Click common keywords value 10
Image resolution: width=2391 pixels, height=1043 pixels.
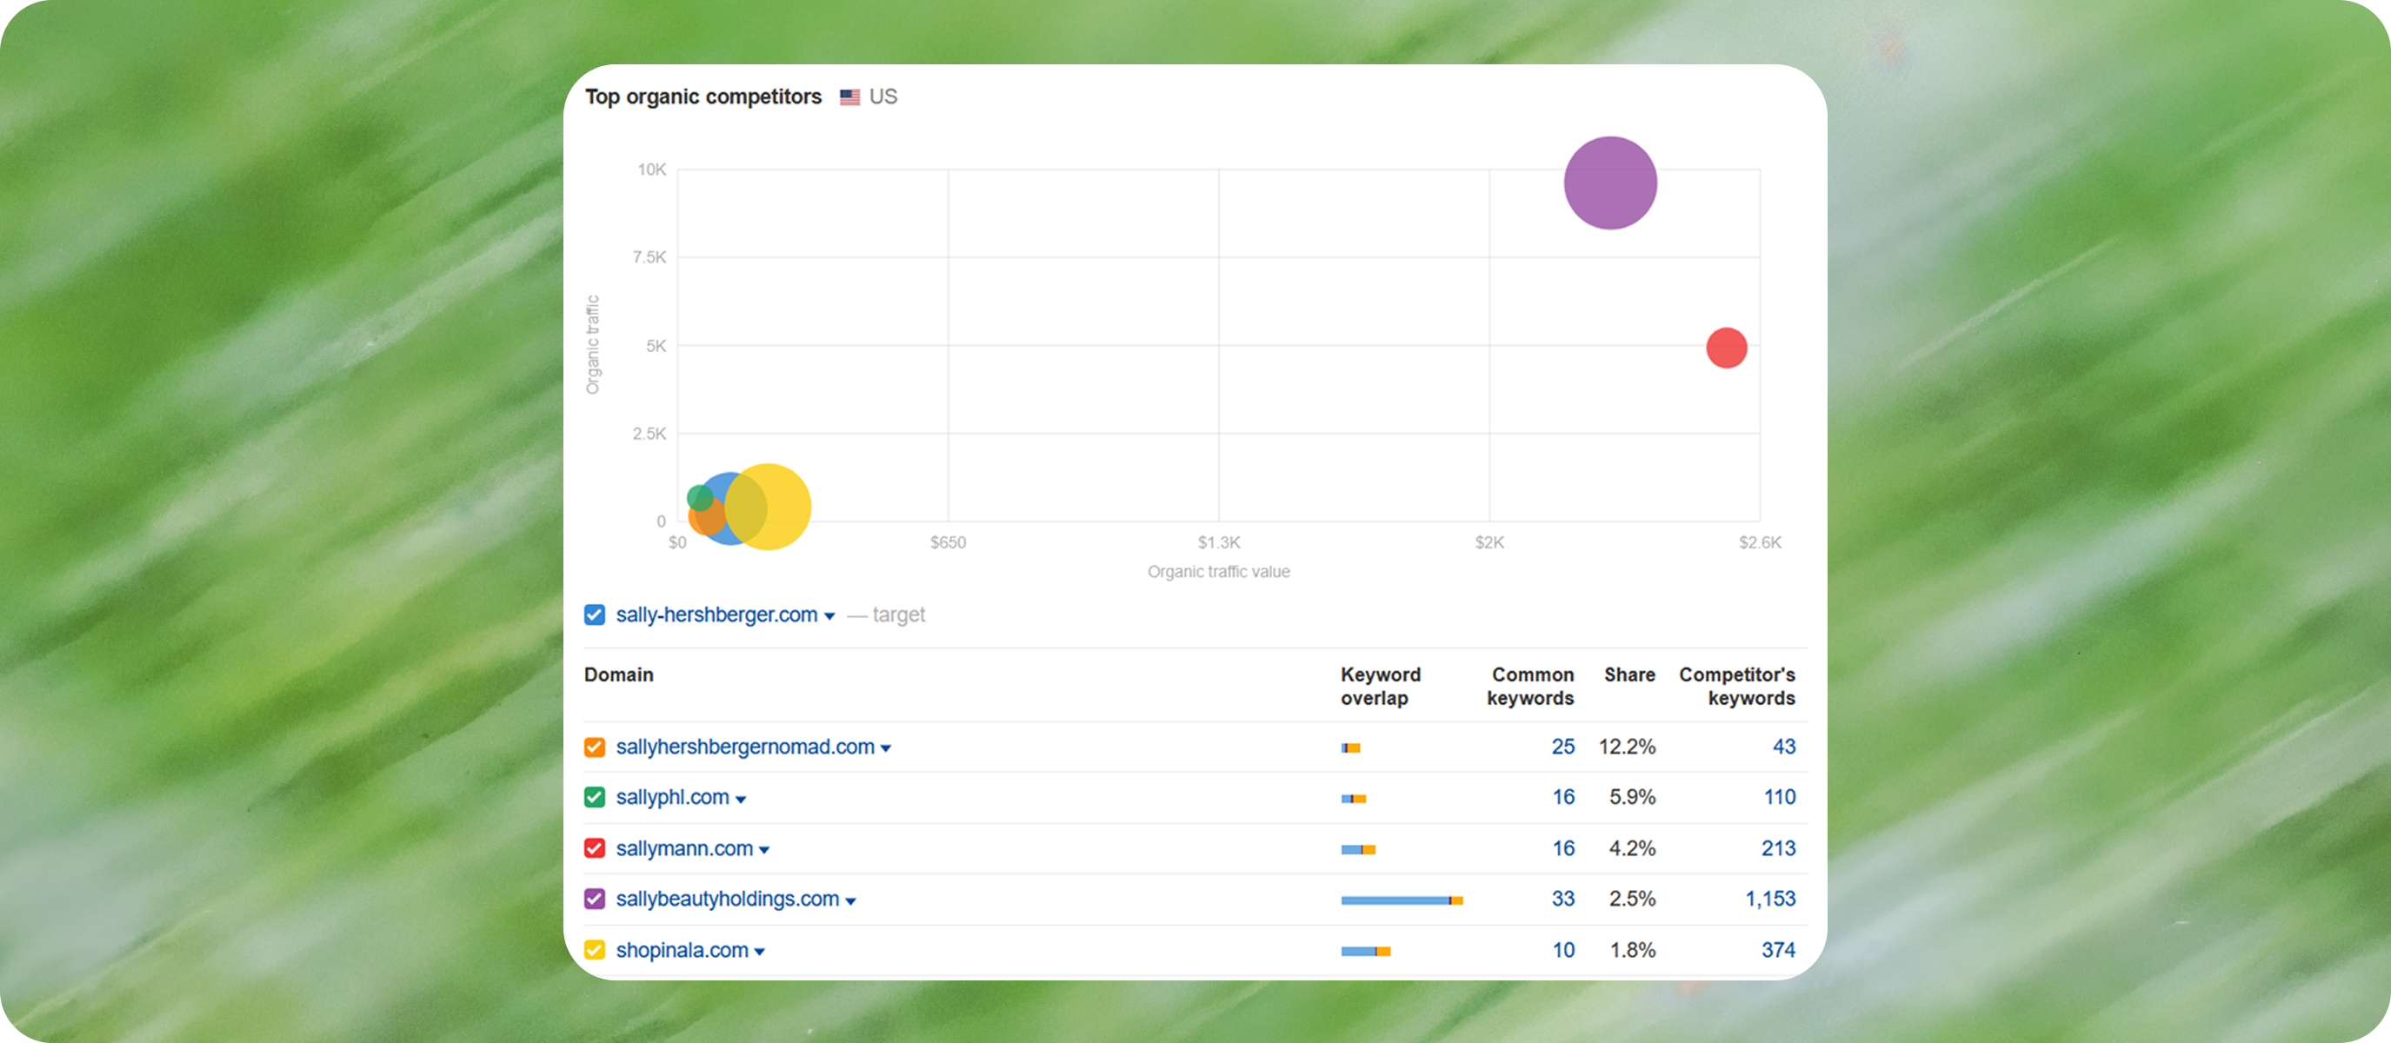[1564, 950]
